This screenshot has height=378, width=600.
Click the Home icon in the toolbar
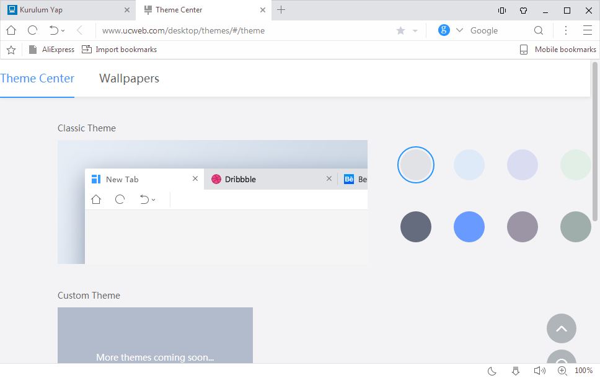tap(11, 30)
